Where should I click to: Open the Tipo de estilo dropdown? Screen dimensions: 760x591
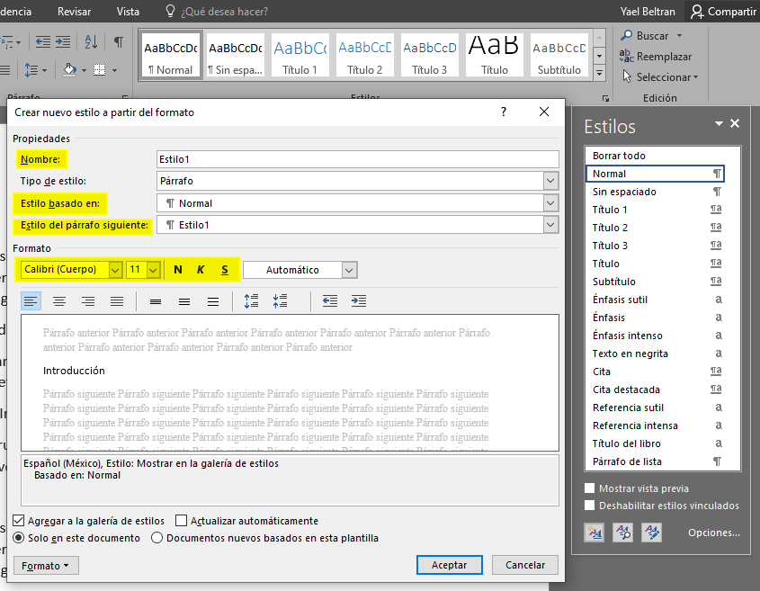tap(551, 181)
